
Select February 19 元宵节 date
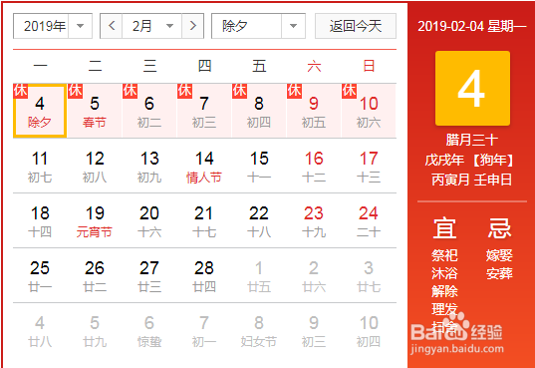coord(95,220)
